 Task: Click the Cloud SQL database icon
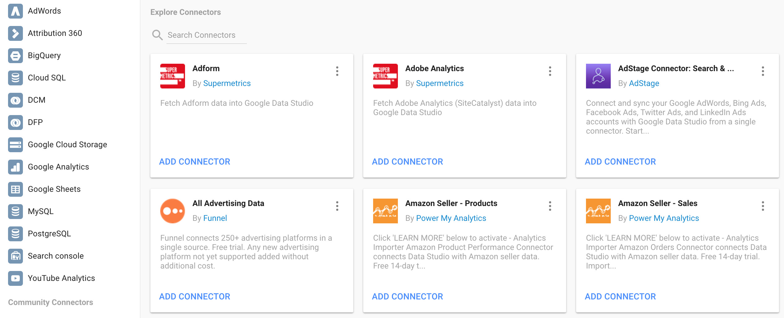tap(15, 78)
